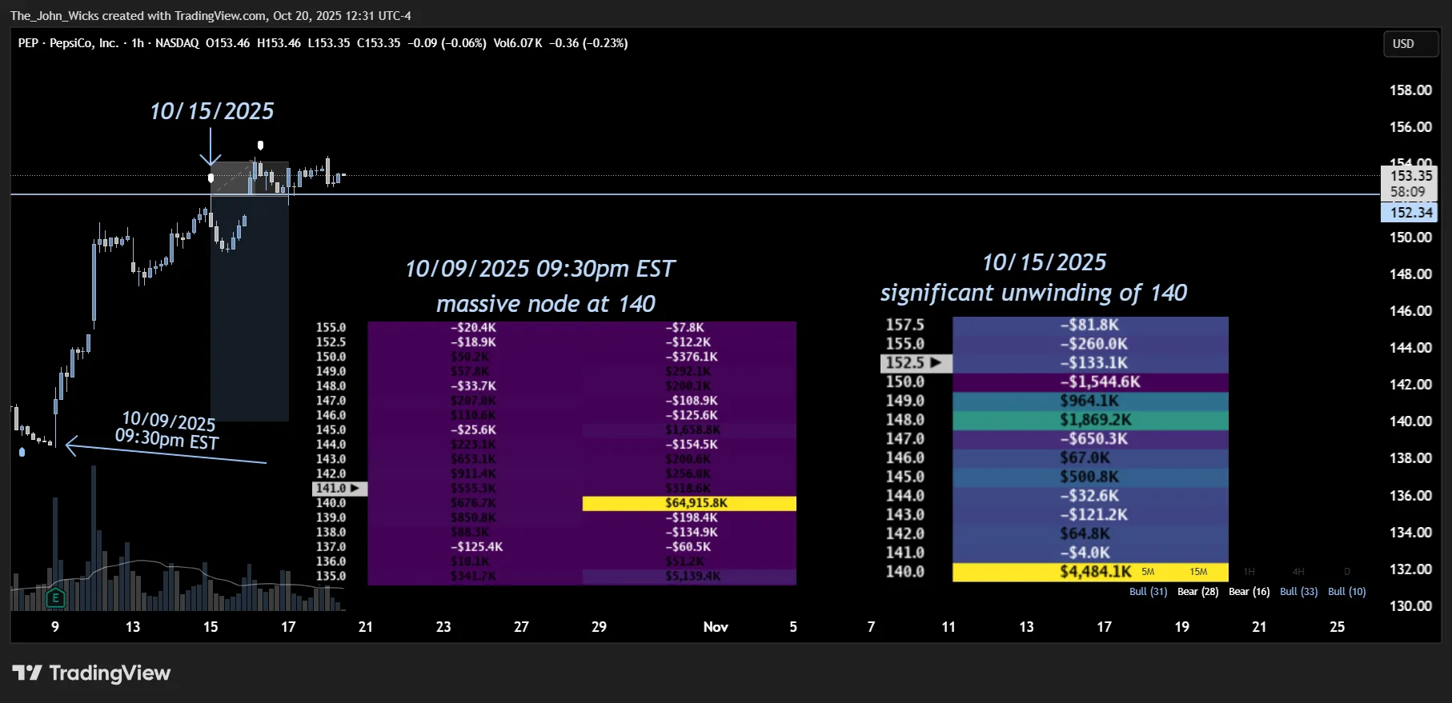
Task: Select the -$650.3K purple cell
Action: click(x=1090, y=439)
